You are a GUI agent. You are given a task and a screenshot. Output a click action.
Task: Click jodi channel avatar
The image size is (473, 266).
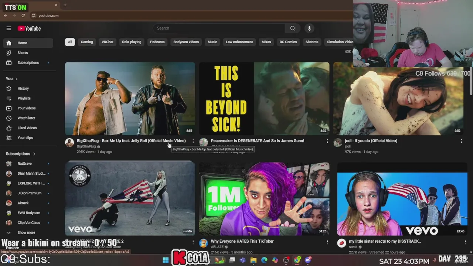[x=338, y=143]
